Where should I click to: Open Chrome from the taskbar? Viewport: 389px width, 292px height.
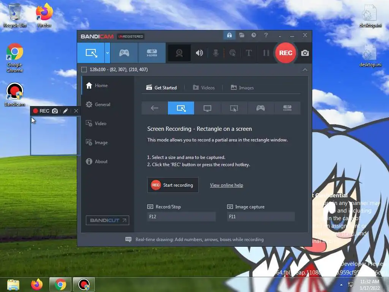[60, 284]
